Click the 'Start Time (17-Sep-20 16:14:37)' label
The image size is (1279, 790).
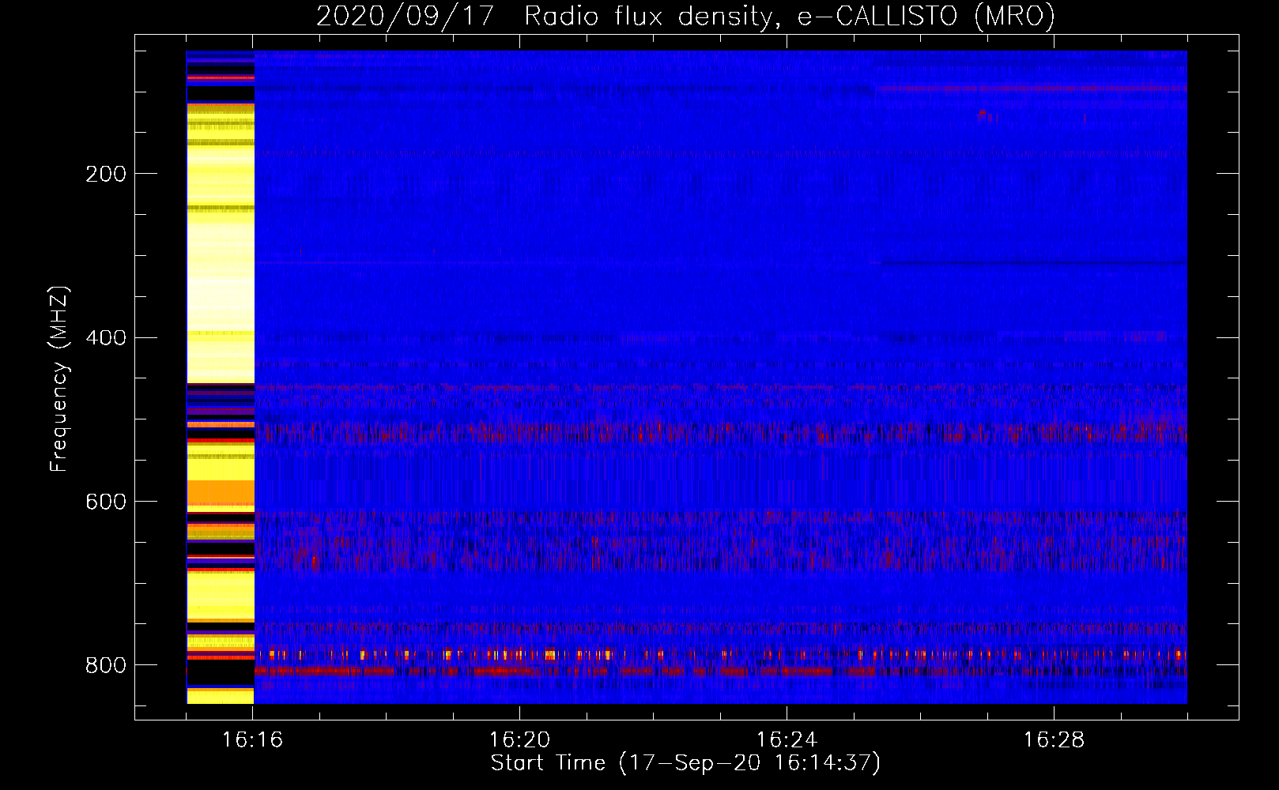685,763
